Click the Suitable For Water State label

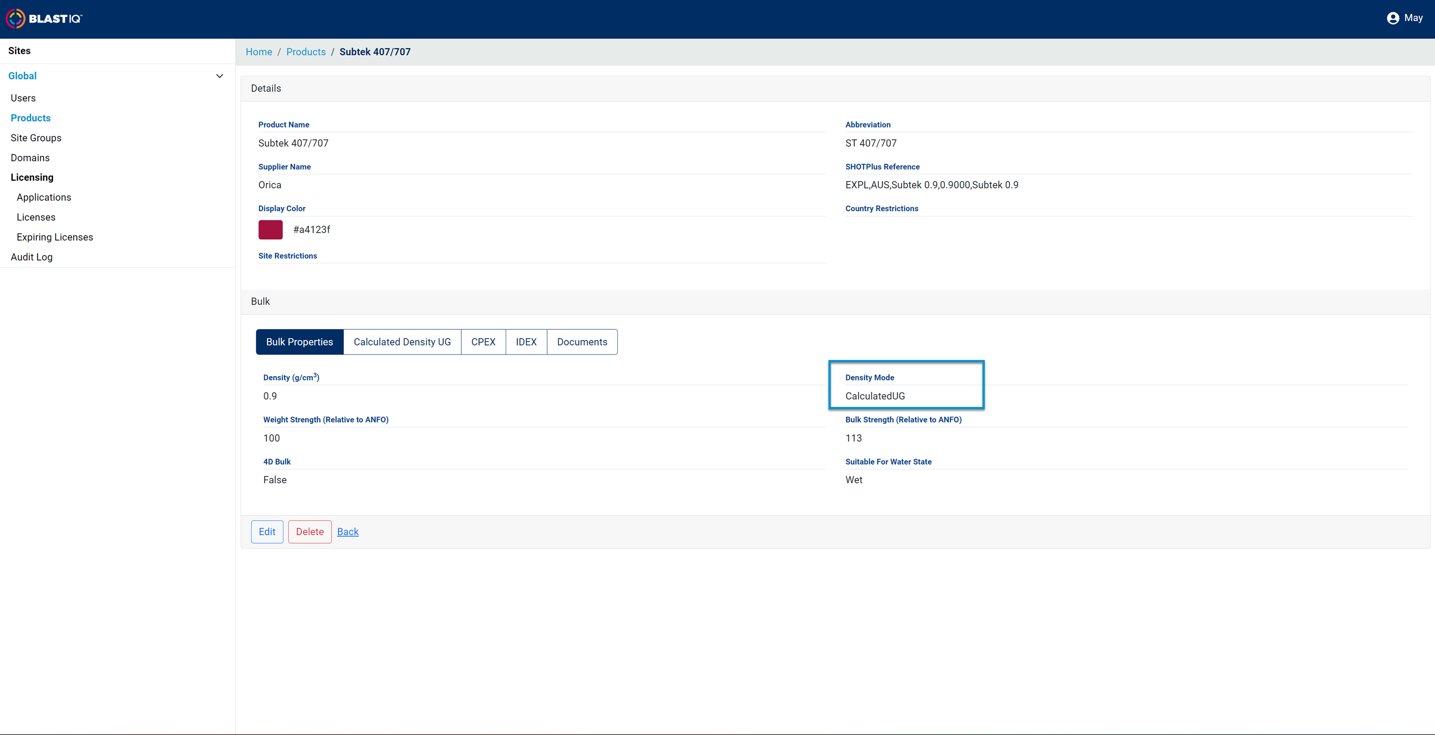889,462
